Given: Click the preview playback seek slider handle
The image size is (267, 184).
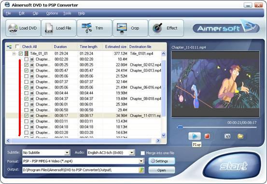Looking at the screenshot, I should click(180, 127).
